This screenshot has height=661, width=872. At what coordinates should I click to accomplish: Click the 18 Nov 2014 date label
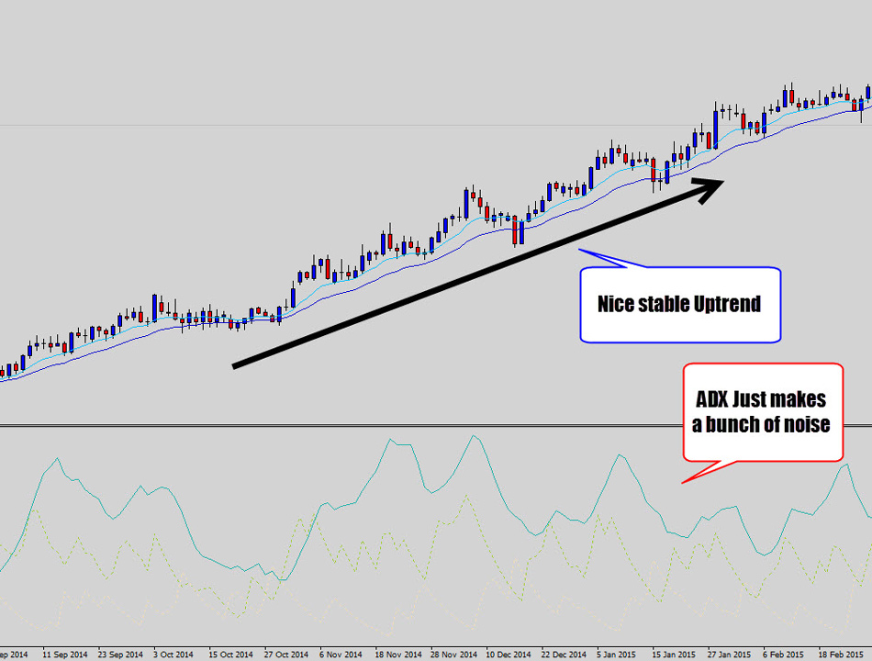tap(397, 655)
